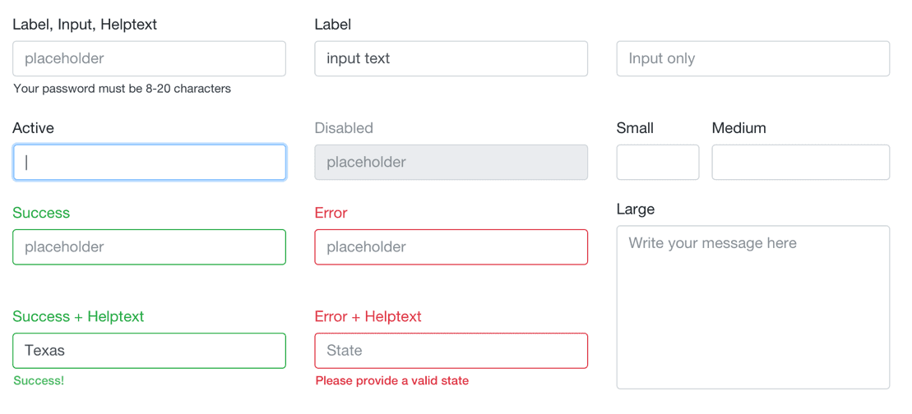Viewport: 912px width, 414px height.
Task: Click the 'Large' textarea label
Action: (636, 209)
